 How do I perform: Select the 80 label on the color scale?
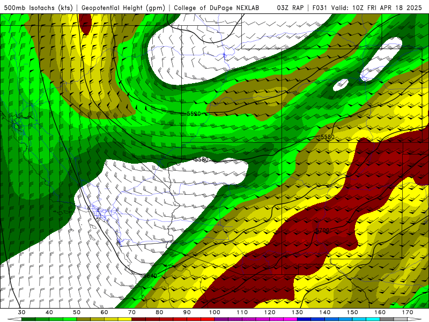[159, 312]
